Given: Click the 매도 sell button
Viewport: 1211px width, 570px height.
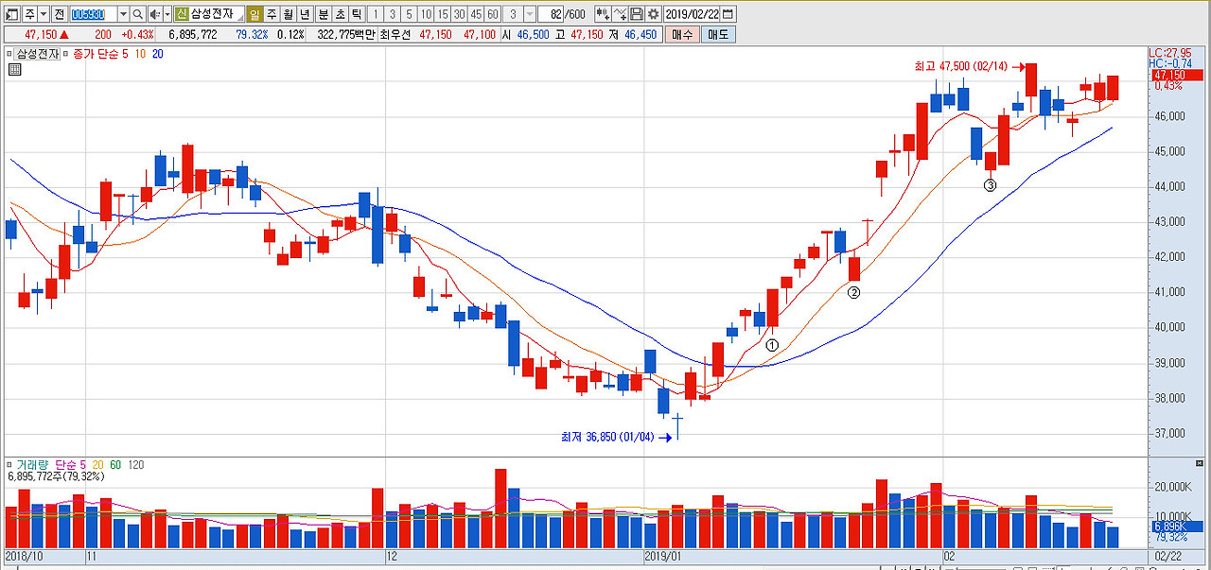Looking at the screenshot, I should click(718, 34).
